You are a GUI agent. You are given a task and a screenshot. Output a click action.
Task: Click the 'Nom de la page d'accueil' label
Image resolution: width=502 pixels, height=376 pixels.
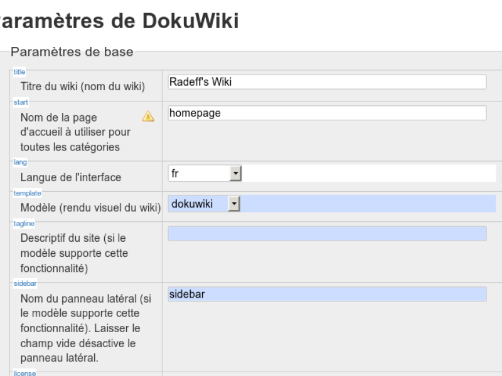tap(75, 132)
